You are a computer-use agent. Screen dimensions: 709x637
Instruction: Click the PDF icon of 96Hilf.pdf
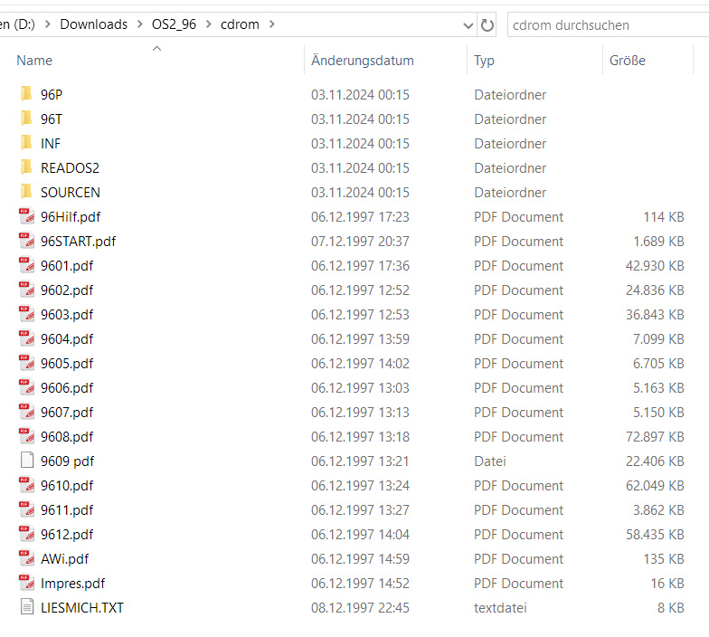[x=27, y=216]
